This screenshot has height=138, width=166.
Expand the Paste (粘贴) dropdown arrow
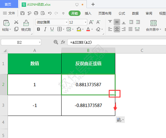[10, 29]
